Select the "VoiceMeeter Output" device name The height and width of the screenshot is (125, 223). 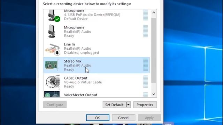pyautogui.click(x=80, y=95)
